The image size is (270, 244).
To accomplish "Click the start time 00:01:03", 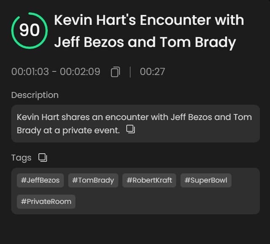I will 30,72.
